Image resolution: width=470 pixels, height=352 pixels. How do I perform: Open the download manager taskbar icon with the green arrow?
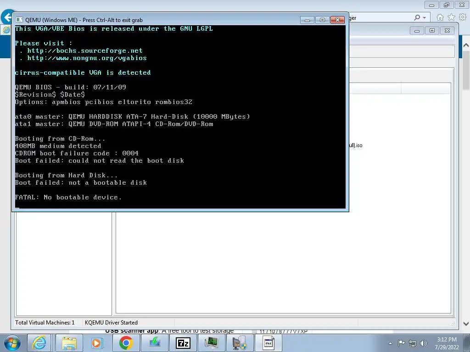pyautogui.click(x=155, y=343)
